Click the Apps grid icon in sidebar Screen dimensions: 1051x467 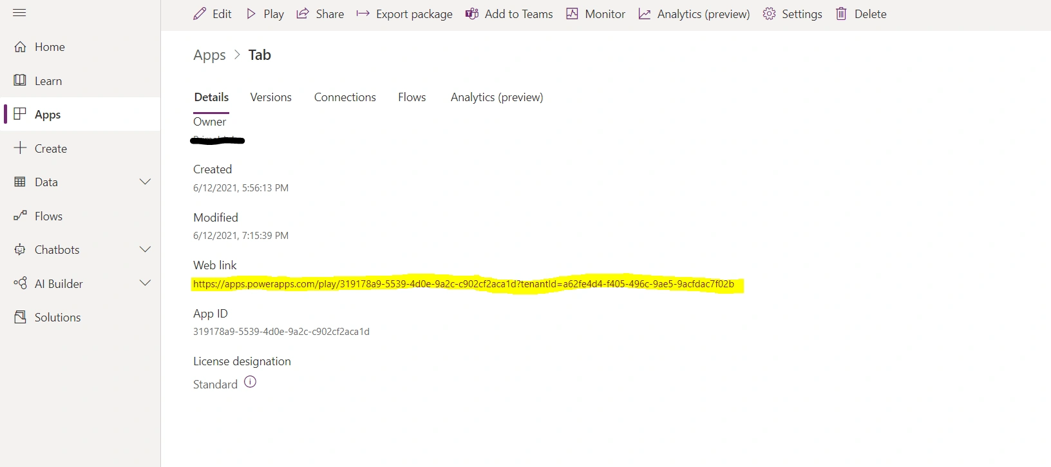pos(21,114)
